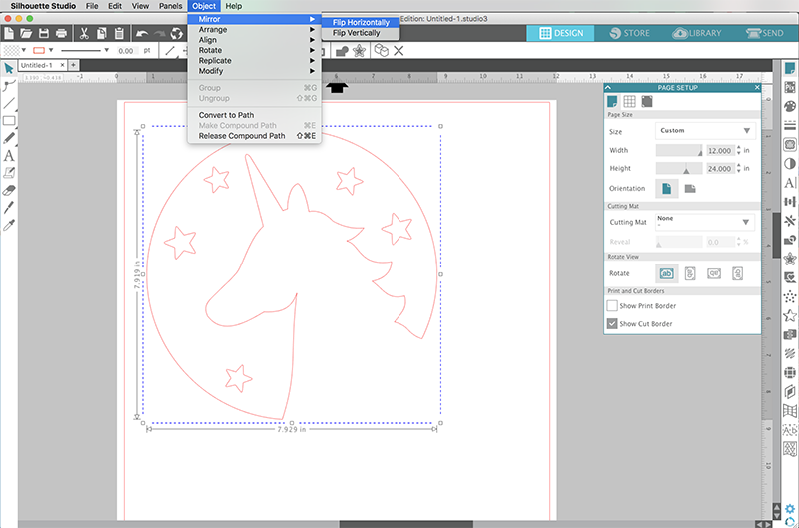This screenshot has width=799, height=528.
Task: Click the Copy toolbar icon
Action: coord(102,34)
